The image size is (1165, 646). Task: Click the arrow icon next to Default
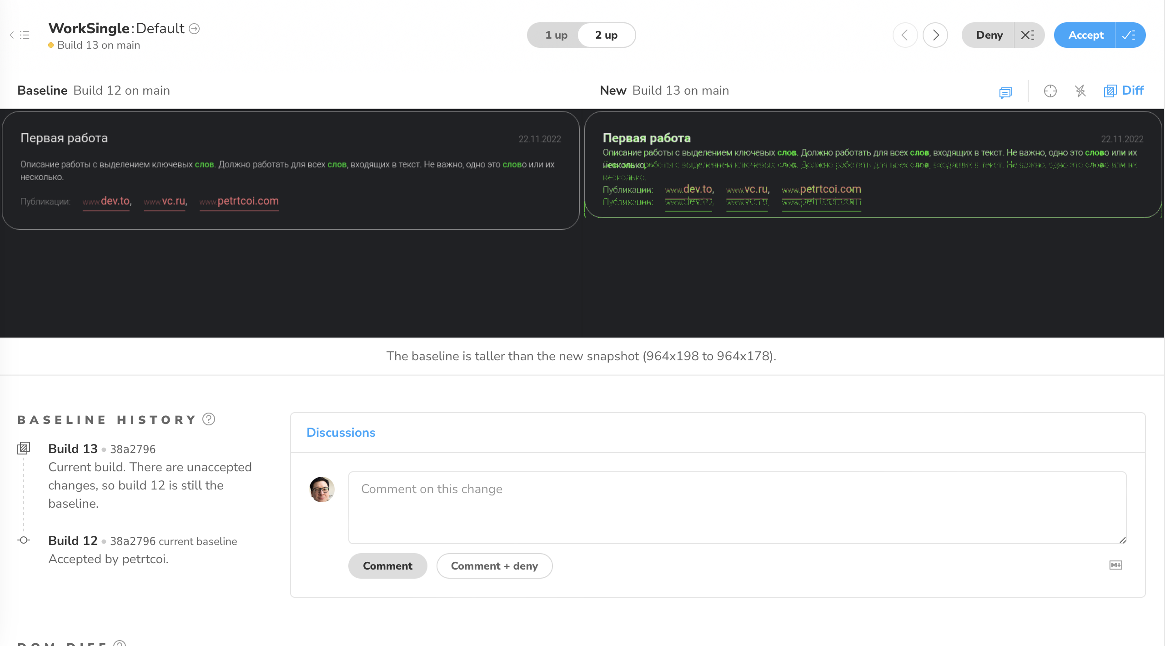(x=194, y=29)
